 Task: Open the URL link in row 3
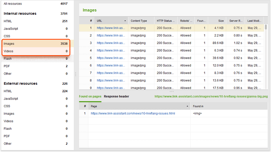point(111,43)
